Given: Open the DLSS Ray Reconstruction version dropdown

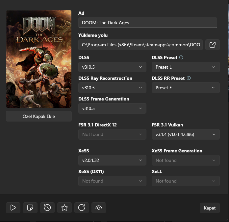Looking at the screenshot, I should click(x=112, y=88).
